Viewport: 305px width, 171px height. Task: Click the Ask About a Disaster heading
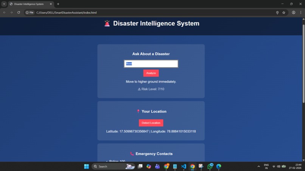click(151, 54)
